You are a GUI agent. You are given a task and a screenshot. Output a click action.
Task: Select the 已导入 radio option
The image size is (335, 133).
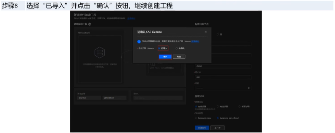tap(159, 48)
